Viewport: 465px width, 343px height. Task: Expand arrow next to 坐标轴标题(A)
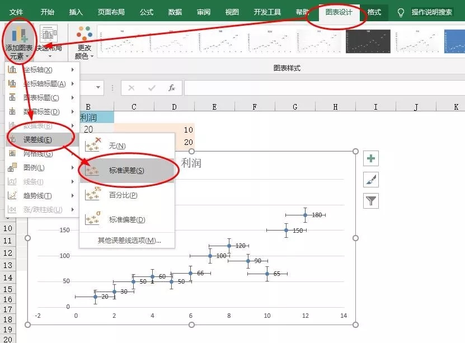(72, 83)
